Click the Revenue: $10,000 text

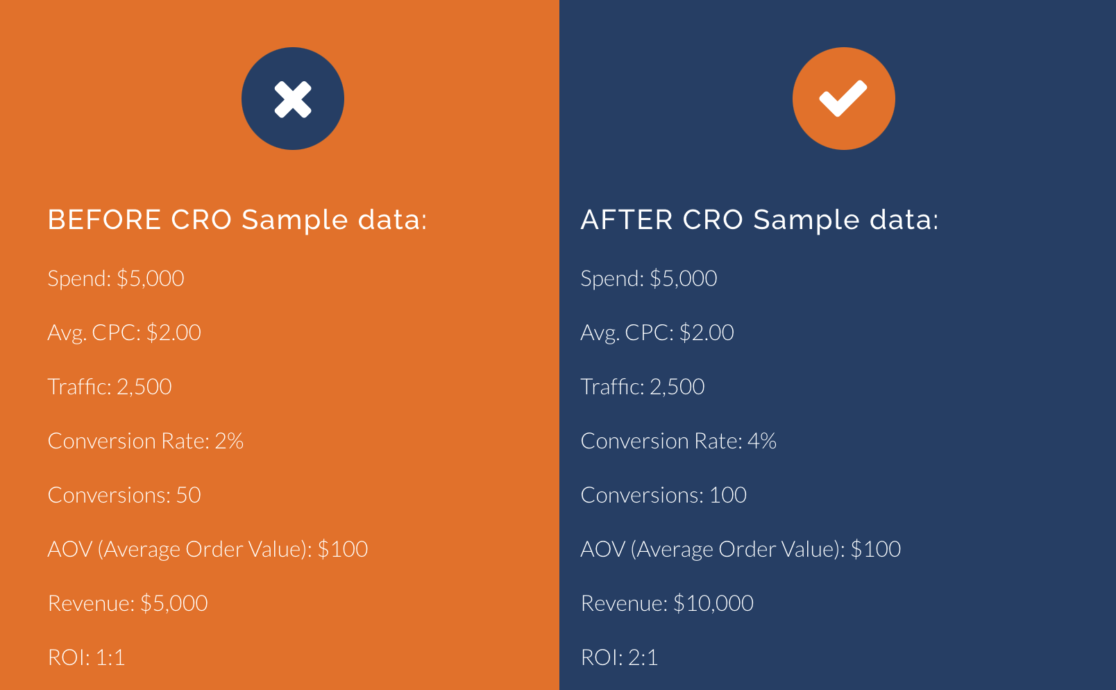click(667, 603)
